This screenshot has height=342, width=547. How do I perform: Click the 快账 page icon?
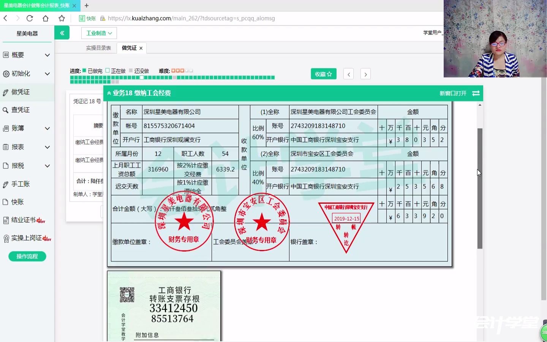6,202
